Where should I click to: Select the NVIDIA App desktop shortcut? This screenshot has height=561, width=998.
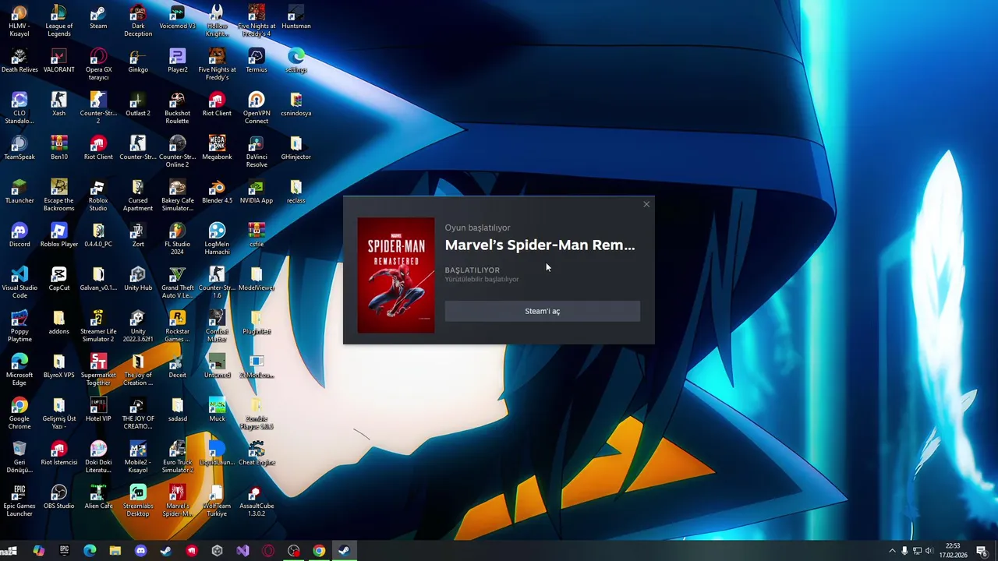(x=257, y=192)
